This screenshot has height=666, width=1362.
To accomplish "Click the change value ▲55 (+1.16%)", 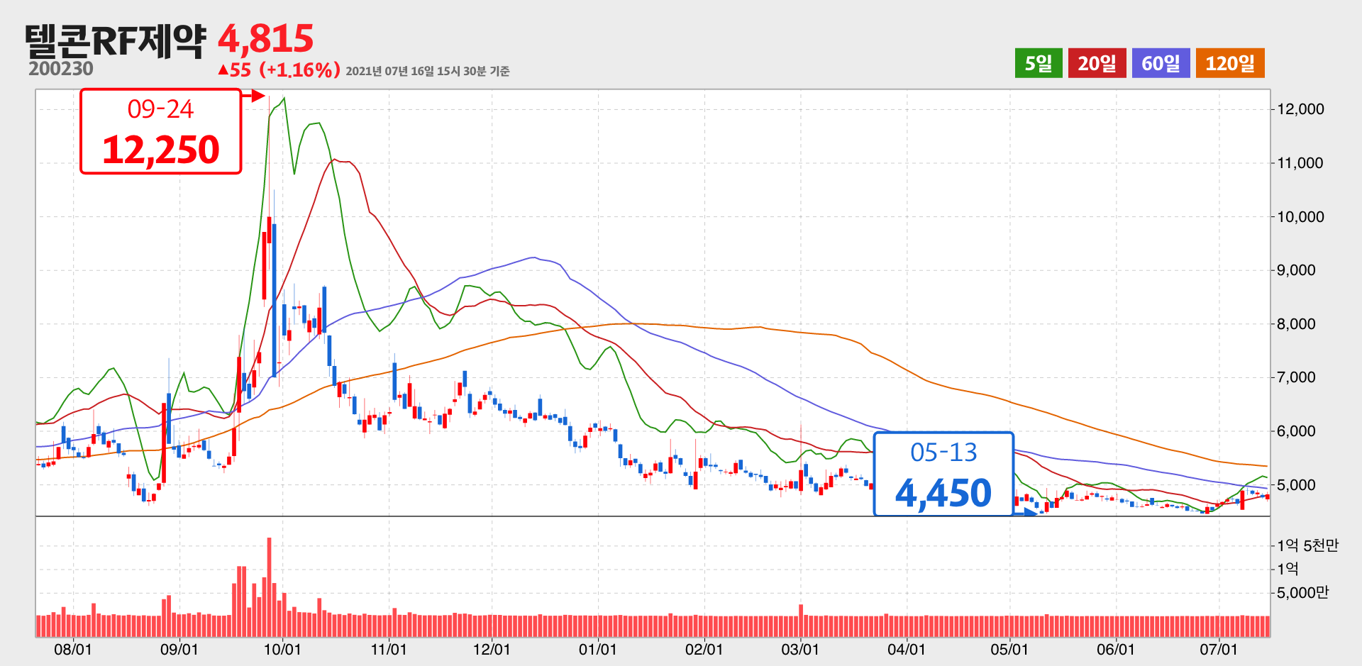I will tap(279, 70).
